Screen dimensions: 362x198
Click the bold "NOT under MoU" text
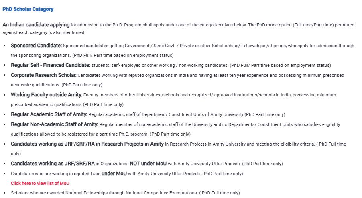pos(148,164)
